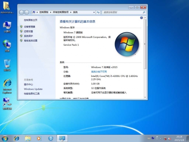This screenshot has height=142, width=189.
Task: Click the Show desktop button
Action: (188, 138)
